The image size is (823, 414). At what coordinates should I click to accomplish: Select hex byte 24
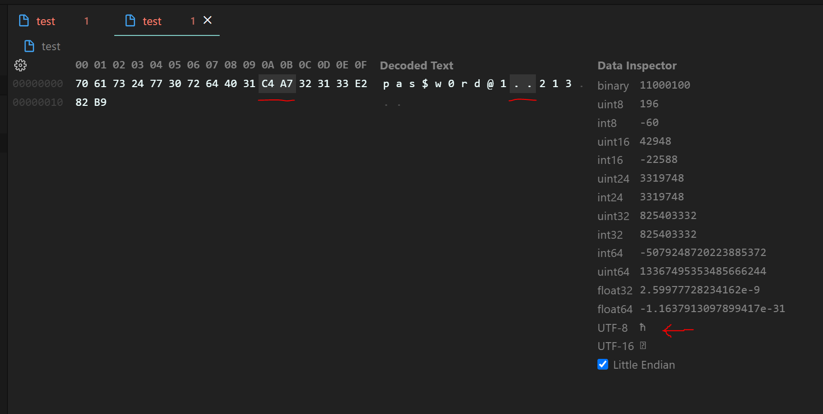tap(138, 84)
